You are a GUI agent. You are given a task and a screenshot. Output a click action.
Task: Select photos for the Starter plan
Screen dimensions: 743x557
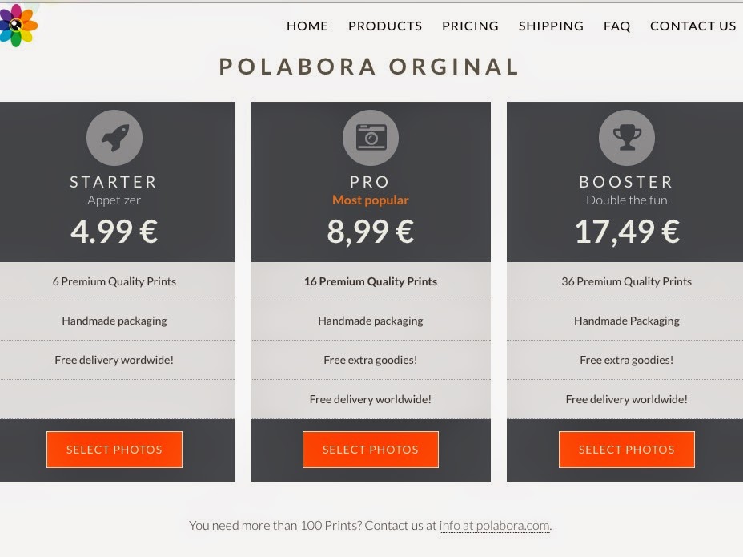pos(114,450)
